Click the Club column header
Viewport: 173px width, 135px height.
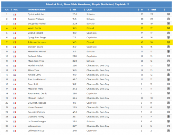pos(89,10)
